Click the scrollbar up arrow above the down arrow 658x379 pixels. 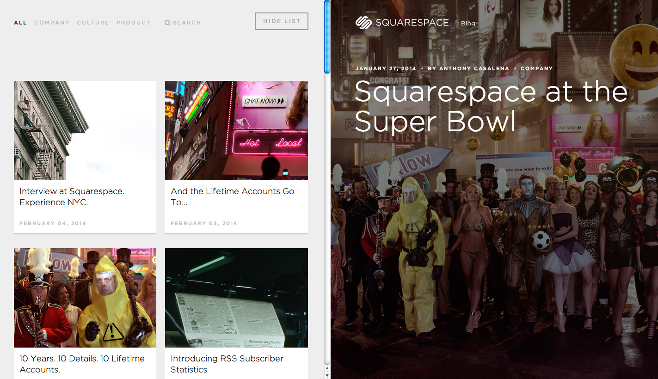coord(327,368)
